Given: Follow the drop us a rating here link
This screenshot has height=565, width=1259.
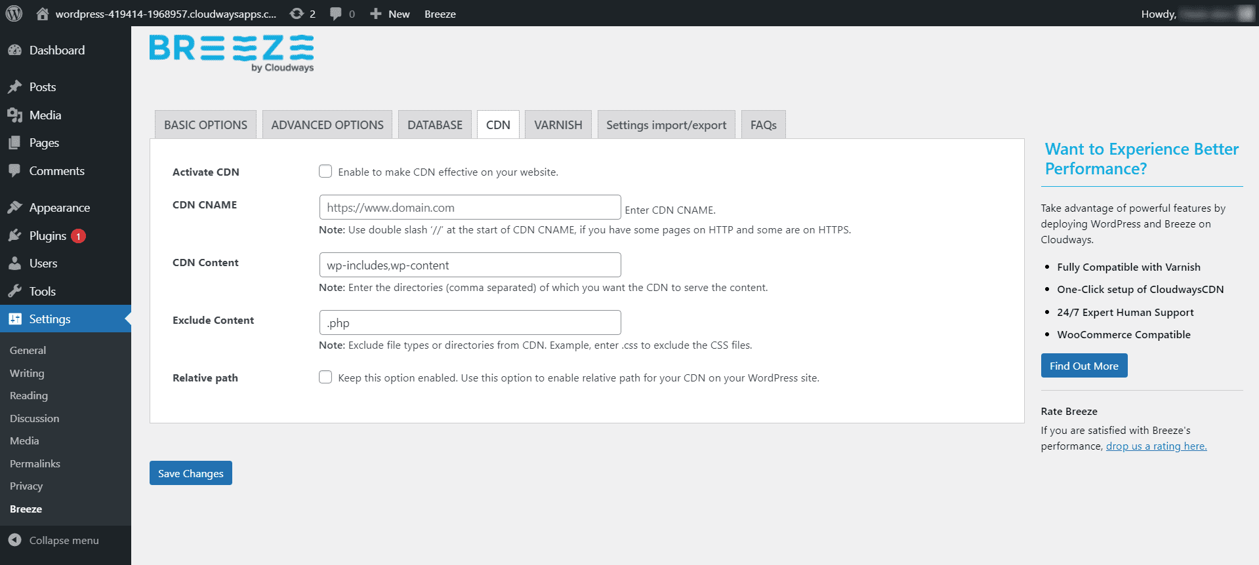Looking at the screenshot, I should 1156,446.
